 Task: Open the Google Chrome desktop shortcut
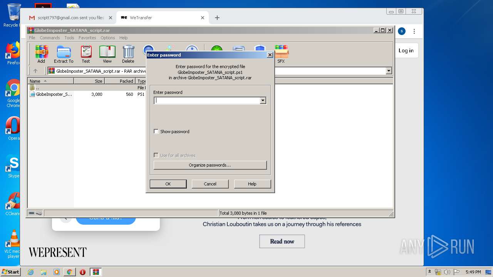(13, 93)
